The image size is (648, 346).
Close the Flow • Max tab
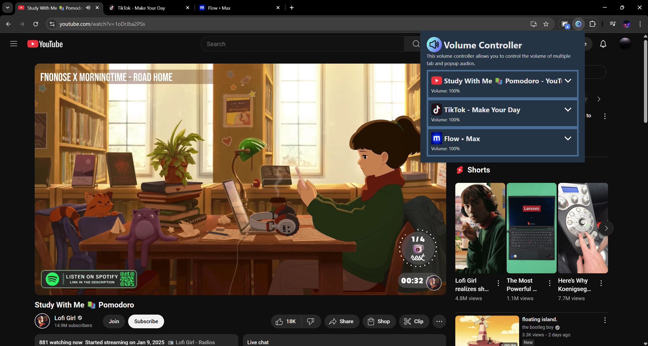click(278, 8)
